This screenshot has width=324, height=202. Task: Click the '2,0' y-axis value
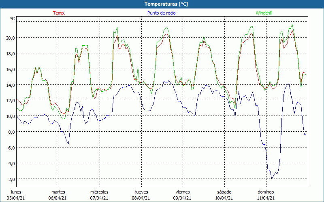pos(12,179)
